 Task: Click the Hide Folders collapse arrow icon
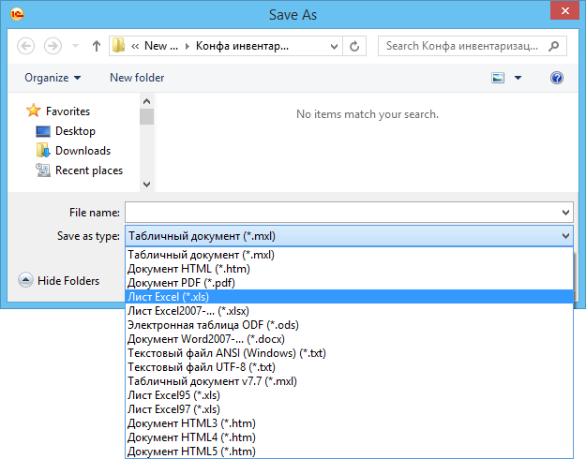[x=25, y=280]
